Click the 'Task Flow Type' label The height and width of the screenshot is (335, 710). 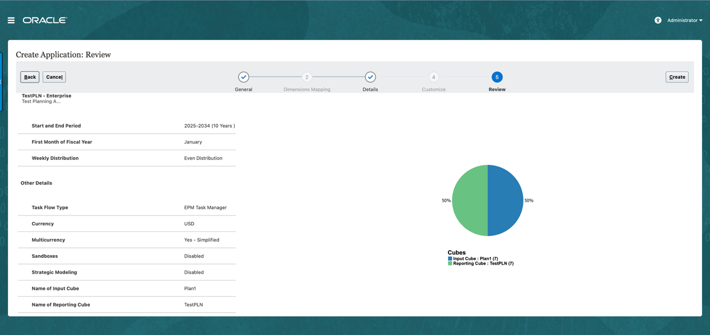click(x=50, y=208)
